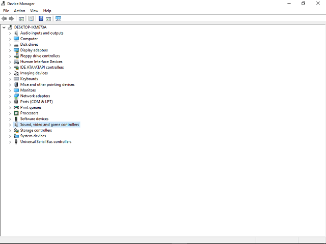This screenshot has height=244, width=326.
Task: Click the Sound, video and game controllers icon
Action: [x=16, y=125]
